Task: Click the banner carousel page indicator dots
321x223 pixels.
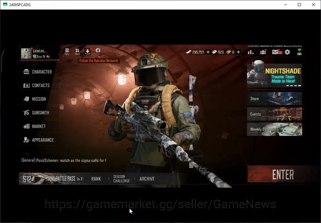Action: click(294, 86)
